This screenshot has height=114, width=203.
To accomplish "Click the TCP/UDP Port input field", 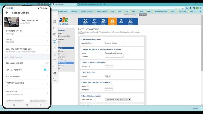I will coord(109,66).
